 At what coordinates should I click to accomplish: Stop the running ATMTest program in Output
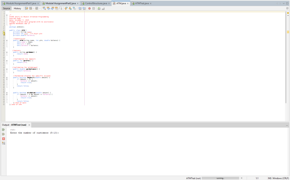(x=4, y=139)
